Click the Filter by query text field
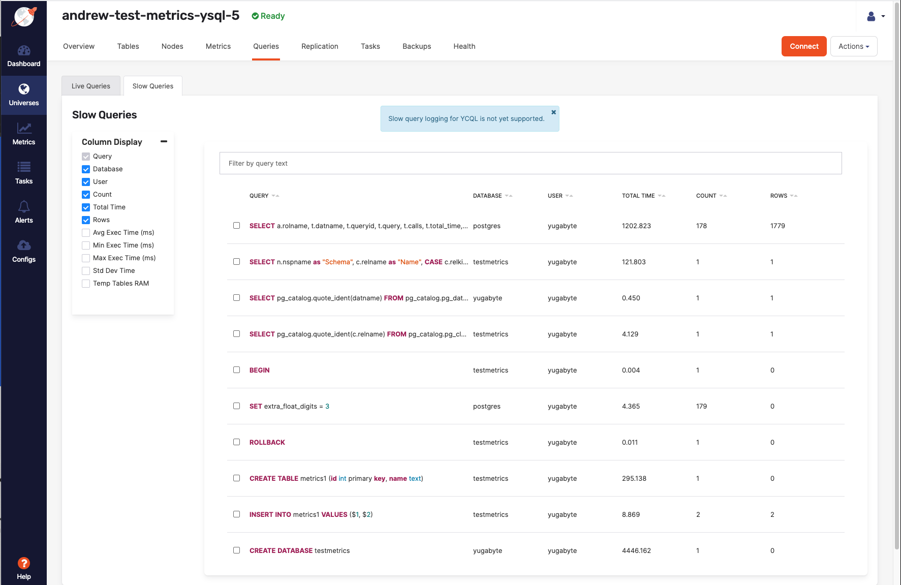The height and width of the screenshot is (585, 901). click(x=530, y=163)
